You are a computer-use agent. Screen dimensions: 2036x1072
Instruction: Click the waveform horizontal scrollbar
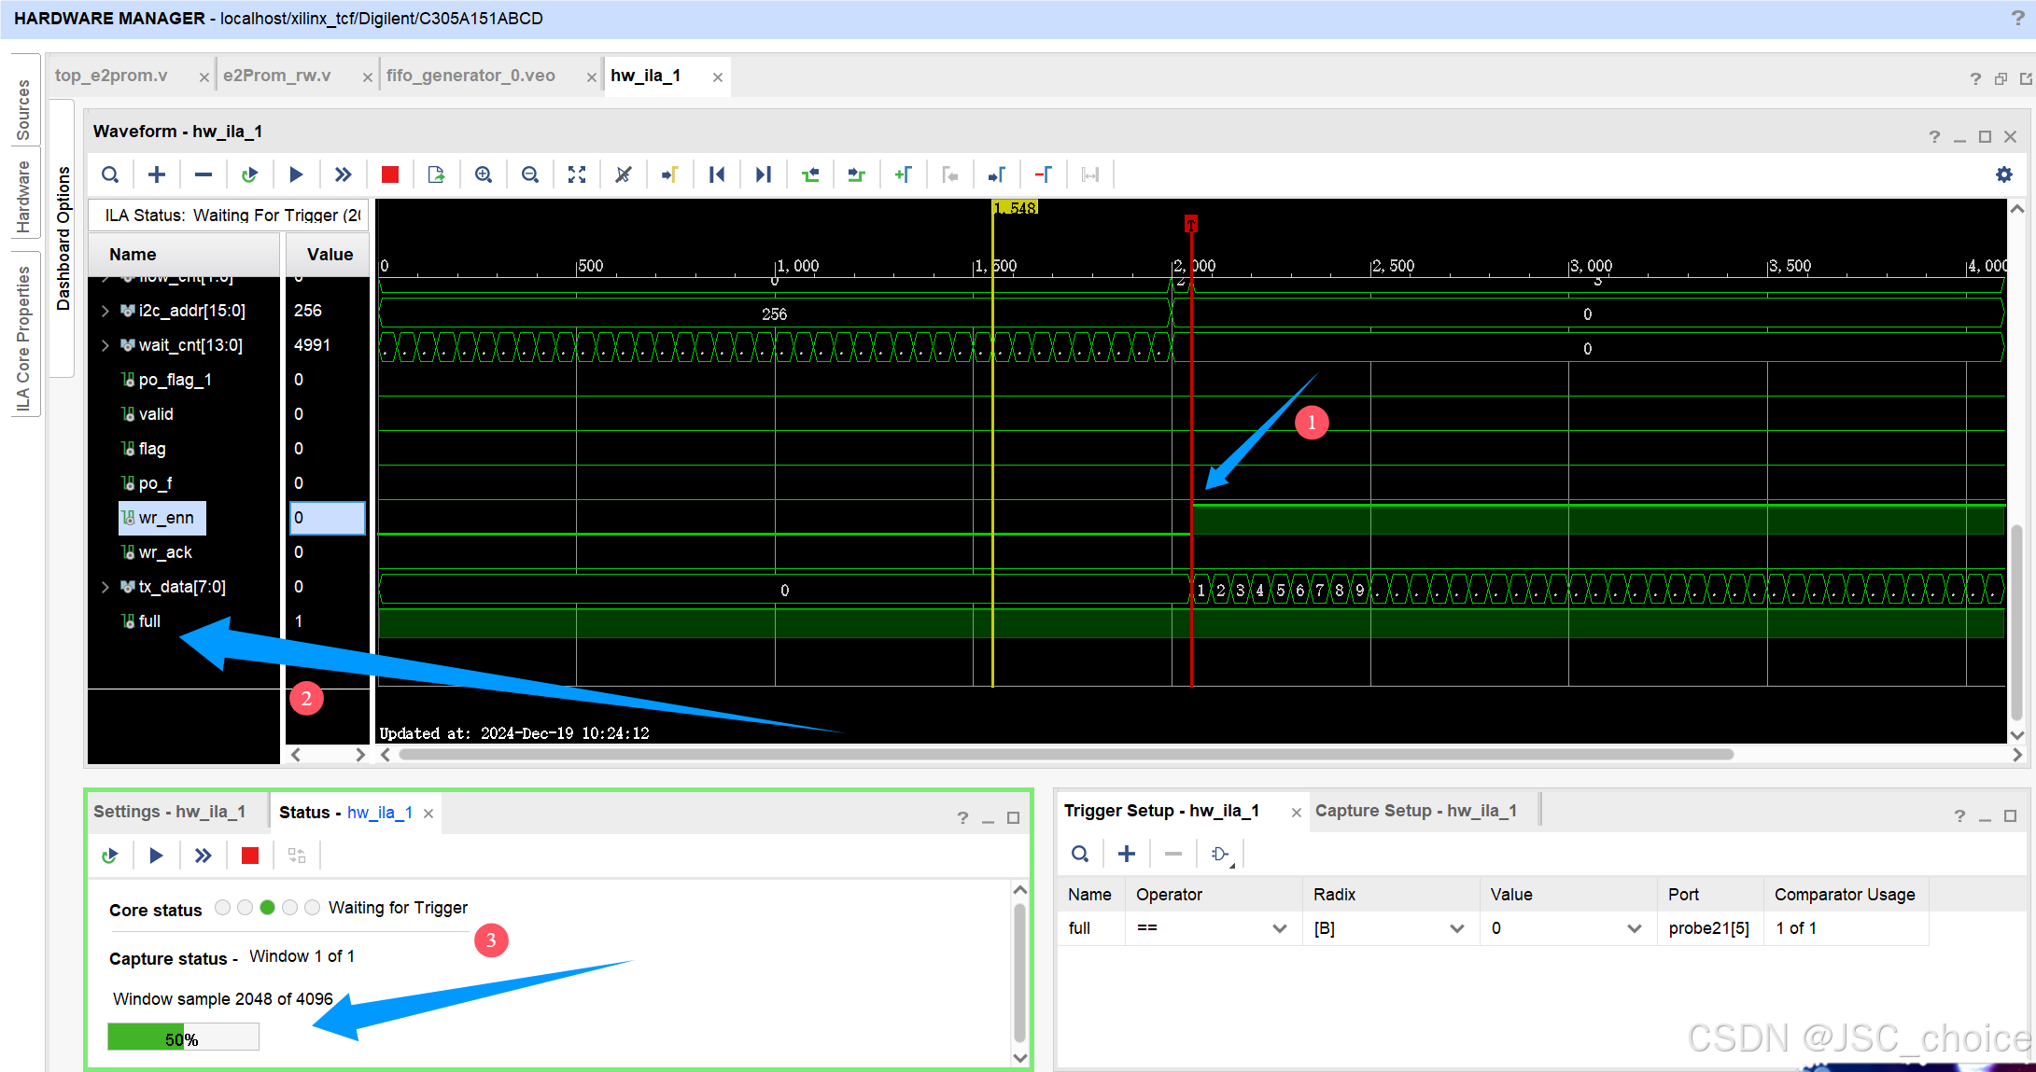tap(1064, 754)
